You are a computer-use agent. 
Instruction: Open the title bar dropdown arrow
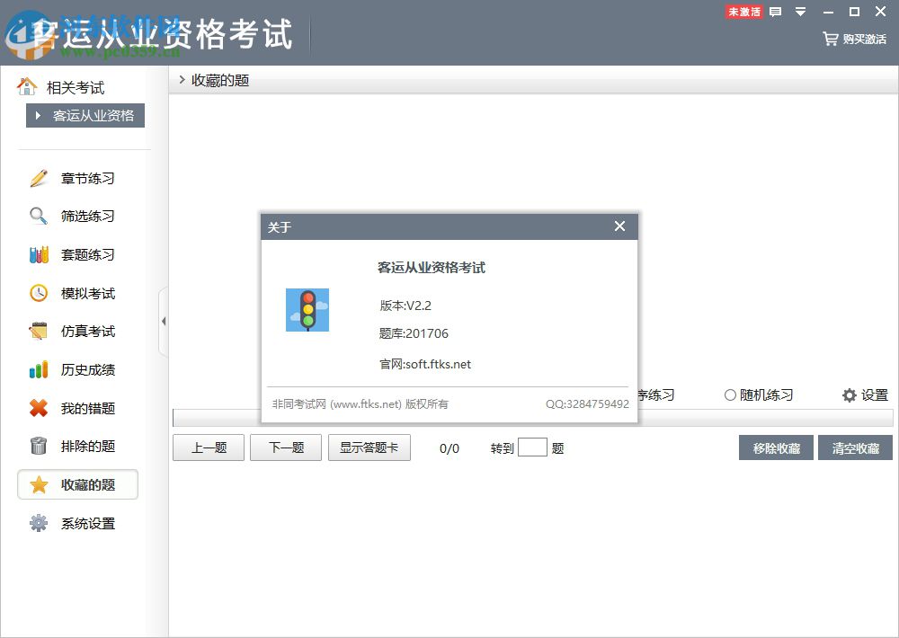pos(798,12)
